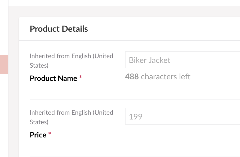
Task: Click Inherited from English above Product Name
Action: point(71,61)
